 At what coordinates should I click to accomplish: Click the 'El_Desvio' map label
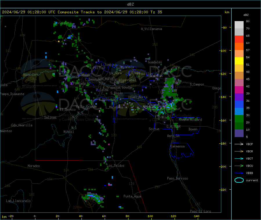[68, 110]
